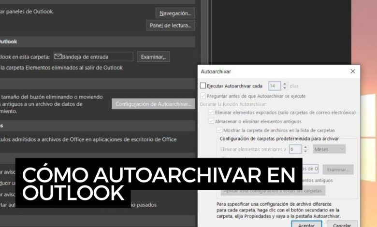Click the Bandeja de entrada folder field
The height and width of the screenshot is (227, 377).
(93, 57)
